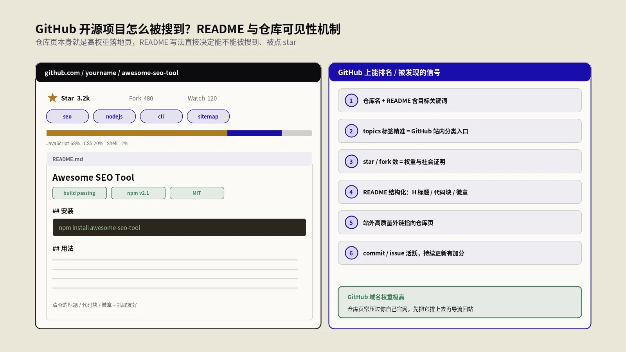Select the 仓库名 + README 含目标关键词 item
Image resolution: width=626 pixels, height=352 pixels.
(460, 101)
